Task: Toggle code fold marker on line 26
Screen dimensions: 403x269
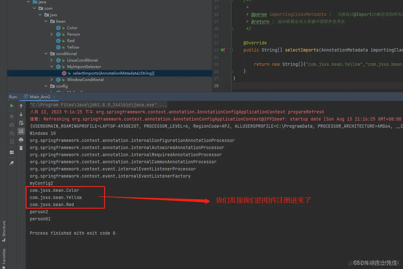Action: pos(231,71)
